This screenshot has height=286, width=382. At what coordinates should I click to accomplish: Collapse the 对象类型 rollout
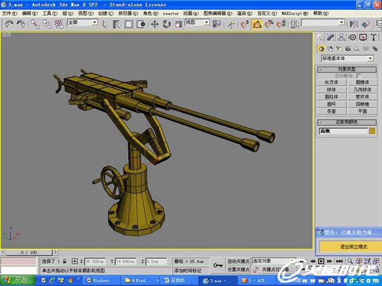tap(347, 69)
